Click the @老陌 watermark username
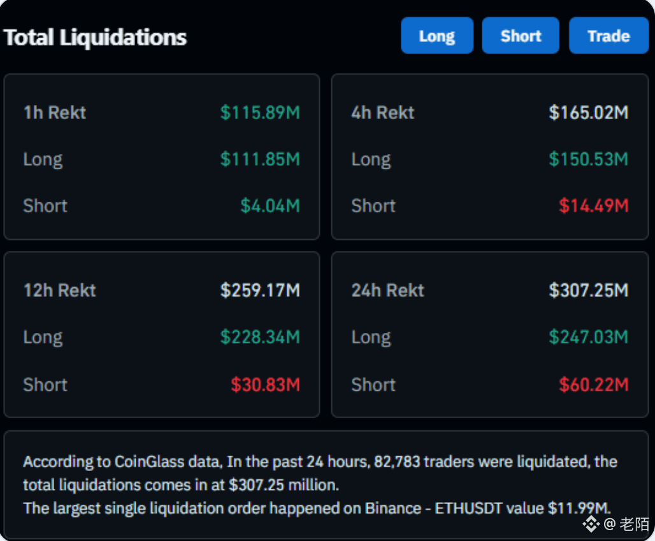The height and width of the screenshot is (541, 655). click(x=626, y=524)
